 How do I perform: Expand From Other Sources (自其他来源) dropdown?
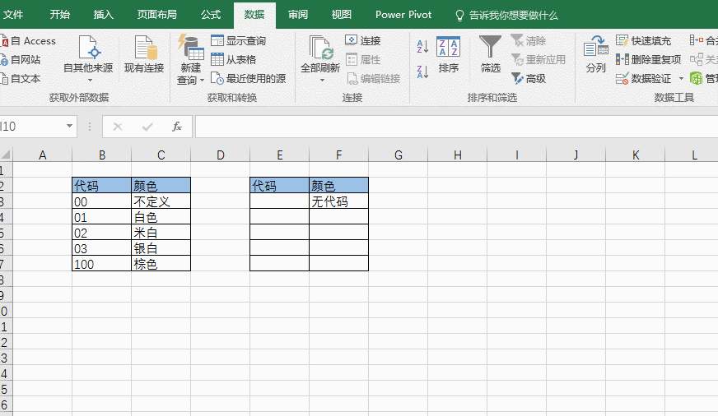(x=88, y=80)
